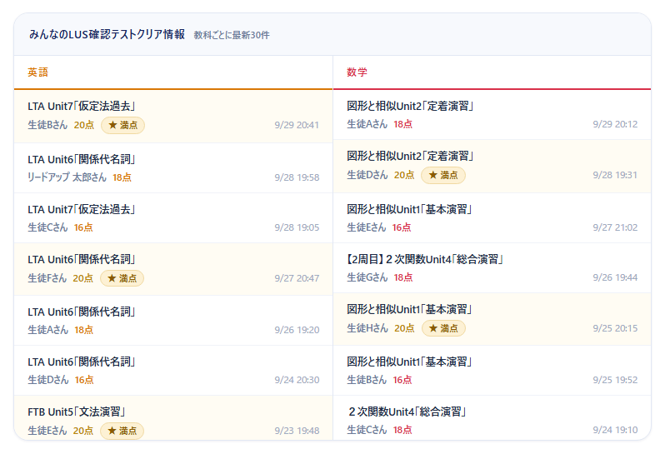Open 図形と相似Unit2「定着演習」 entry dated 9/28 19:31

click(x=492, y=166)
